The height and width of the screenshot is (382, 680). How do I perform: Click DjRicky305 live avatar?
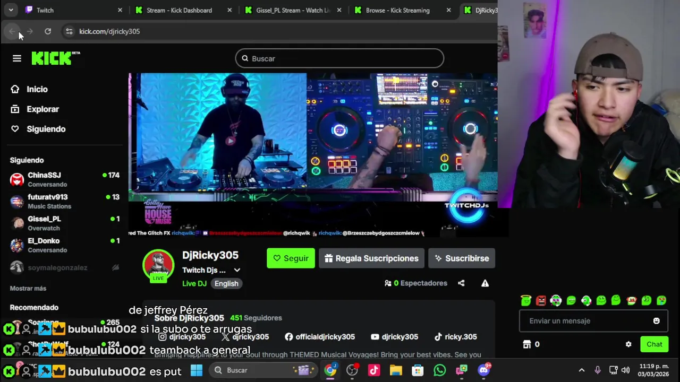coord(158,265)
